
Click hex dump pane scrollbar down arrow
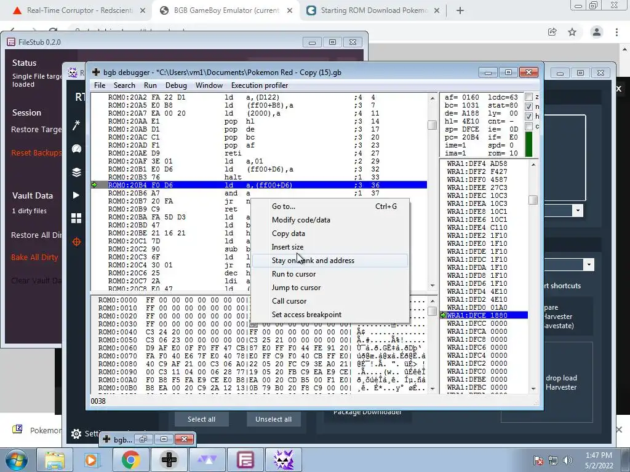coord(433,388)
